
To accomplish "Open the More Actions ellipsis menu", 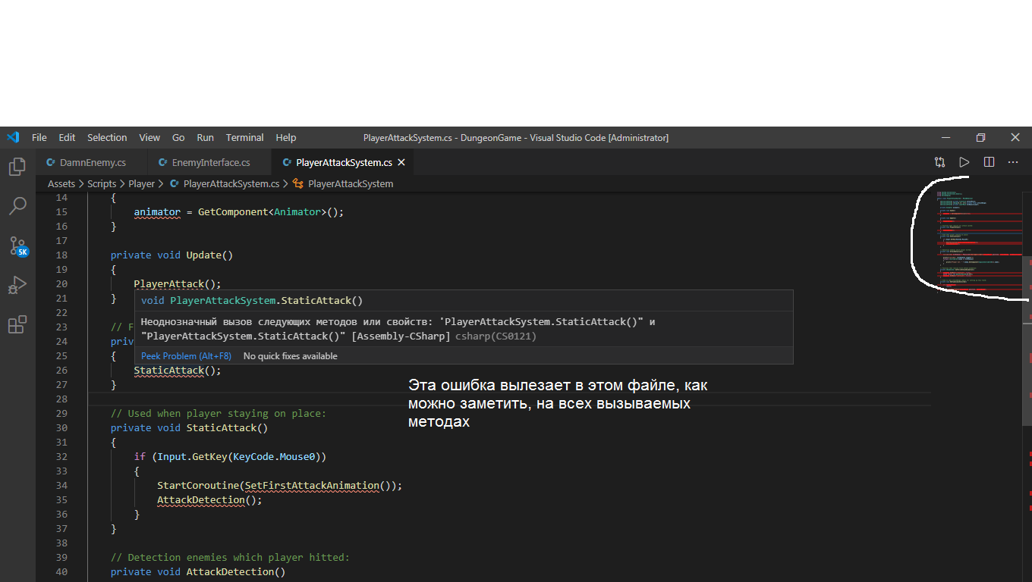I will pyautogui.click(x=1013, y=162).
